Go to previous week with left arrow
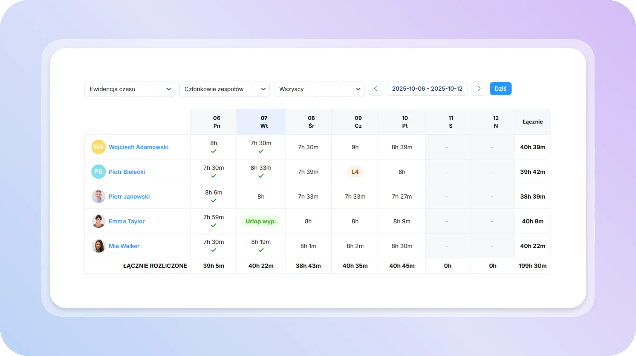The height and width of the screenshot is (356, 636). tap(376, 89)
